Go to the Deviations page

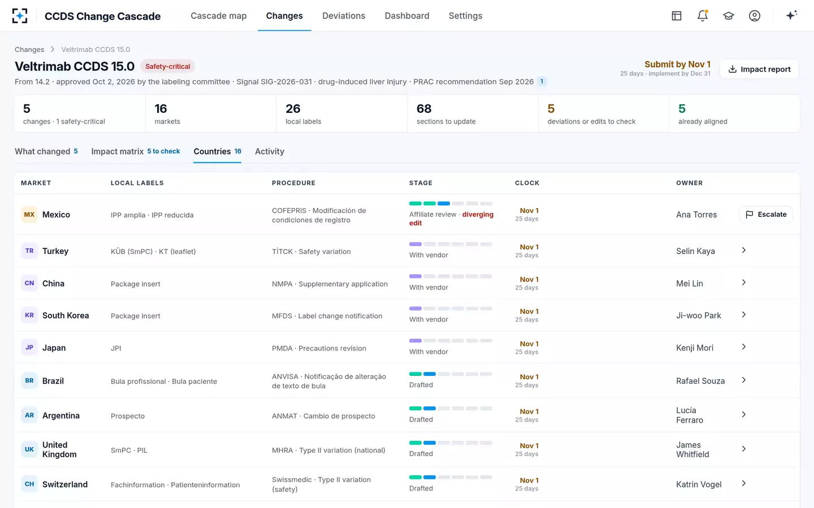pyautogui.click(x=344, y=16)
